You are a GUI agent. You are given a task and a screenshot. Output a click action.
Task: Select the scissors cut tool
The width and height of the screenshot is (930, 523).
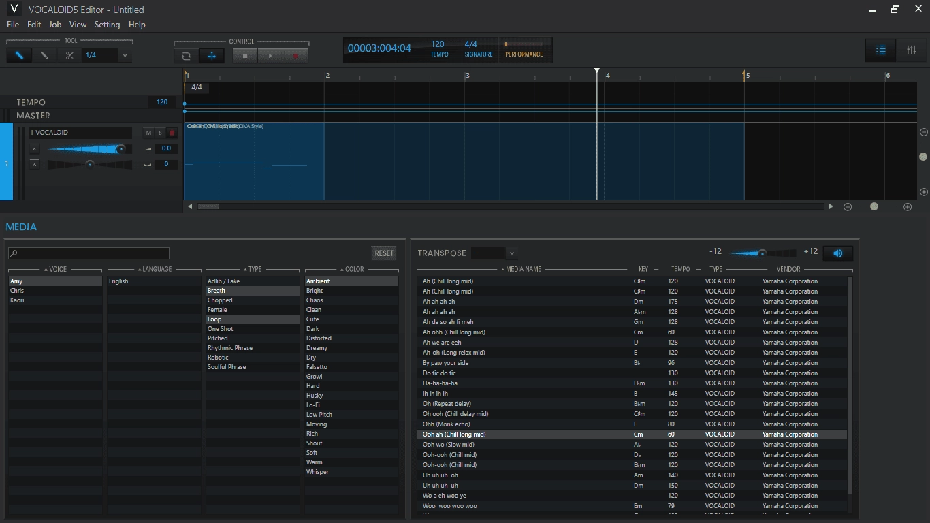[69, 55]
